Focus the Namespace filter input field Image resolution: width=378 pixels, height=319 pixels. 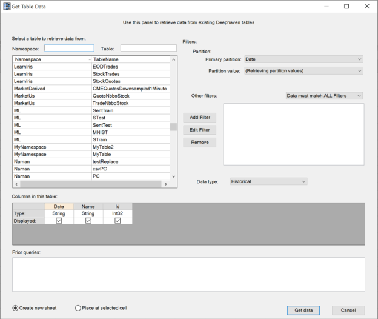[69, 48]
